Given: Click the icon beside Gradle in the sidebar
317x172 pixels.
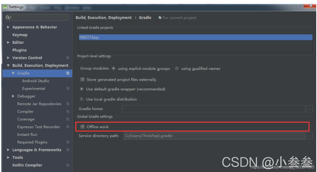Looking at the screenshot, I should (68, 73).
